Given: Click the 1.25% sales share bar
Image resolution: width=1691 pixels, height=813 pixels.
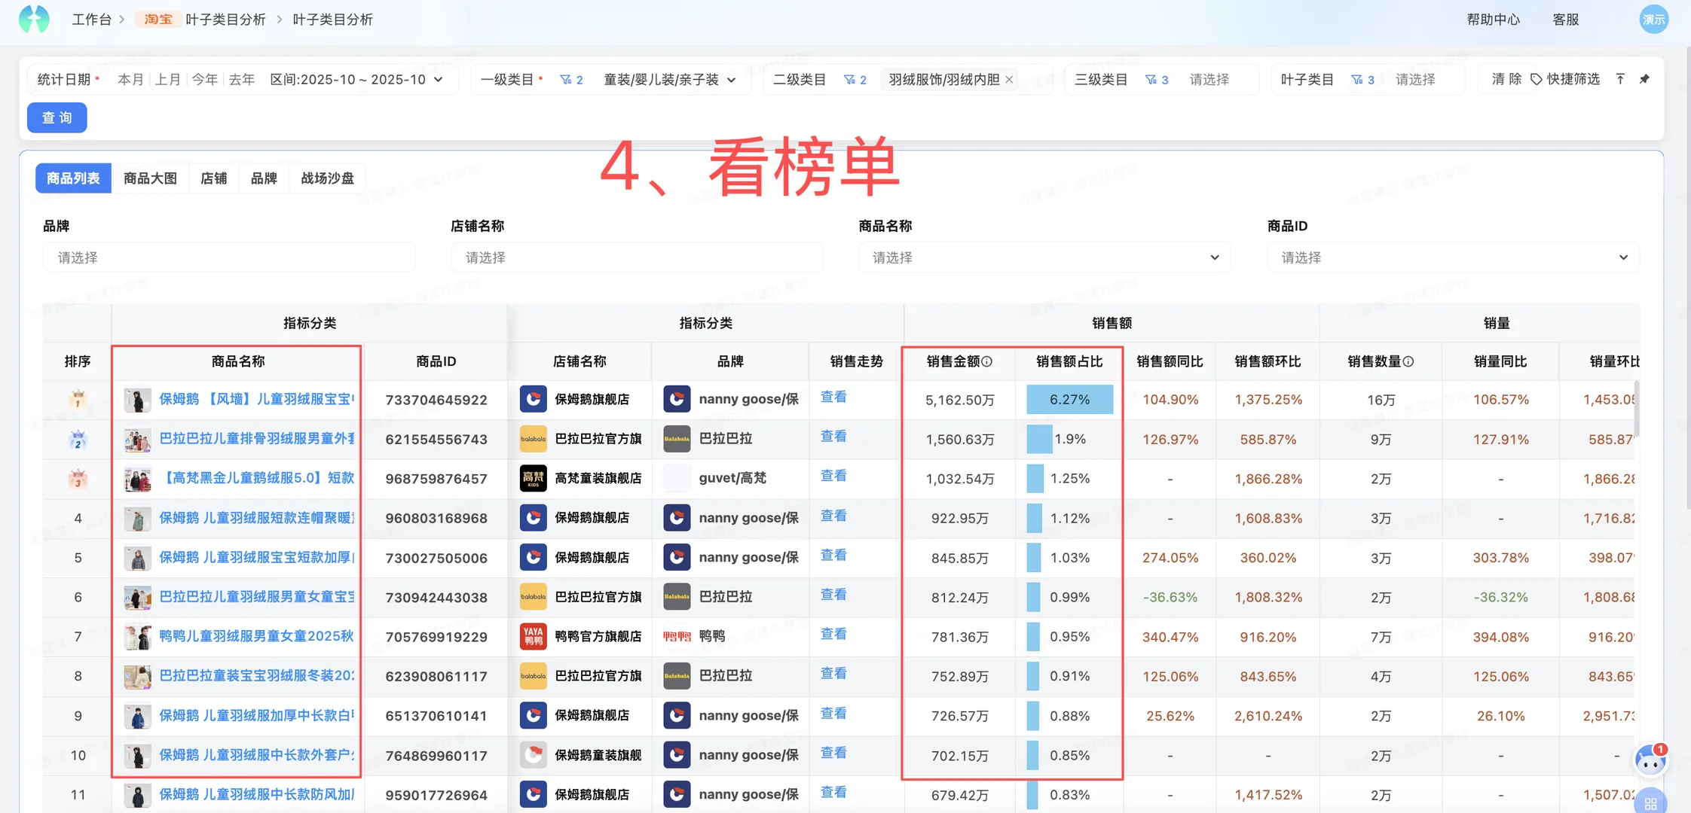Looking at the screenshot, I should click(1035, 478).
